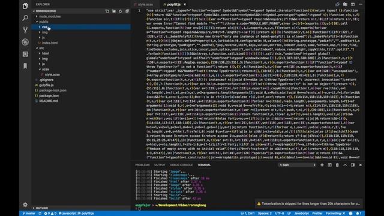Switch to the Debug Console tab
This screenshot has height=216, width=384.
(181, 165)
